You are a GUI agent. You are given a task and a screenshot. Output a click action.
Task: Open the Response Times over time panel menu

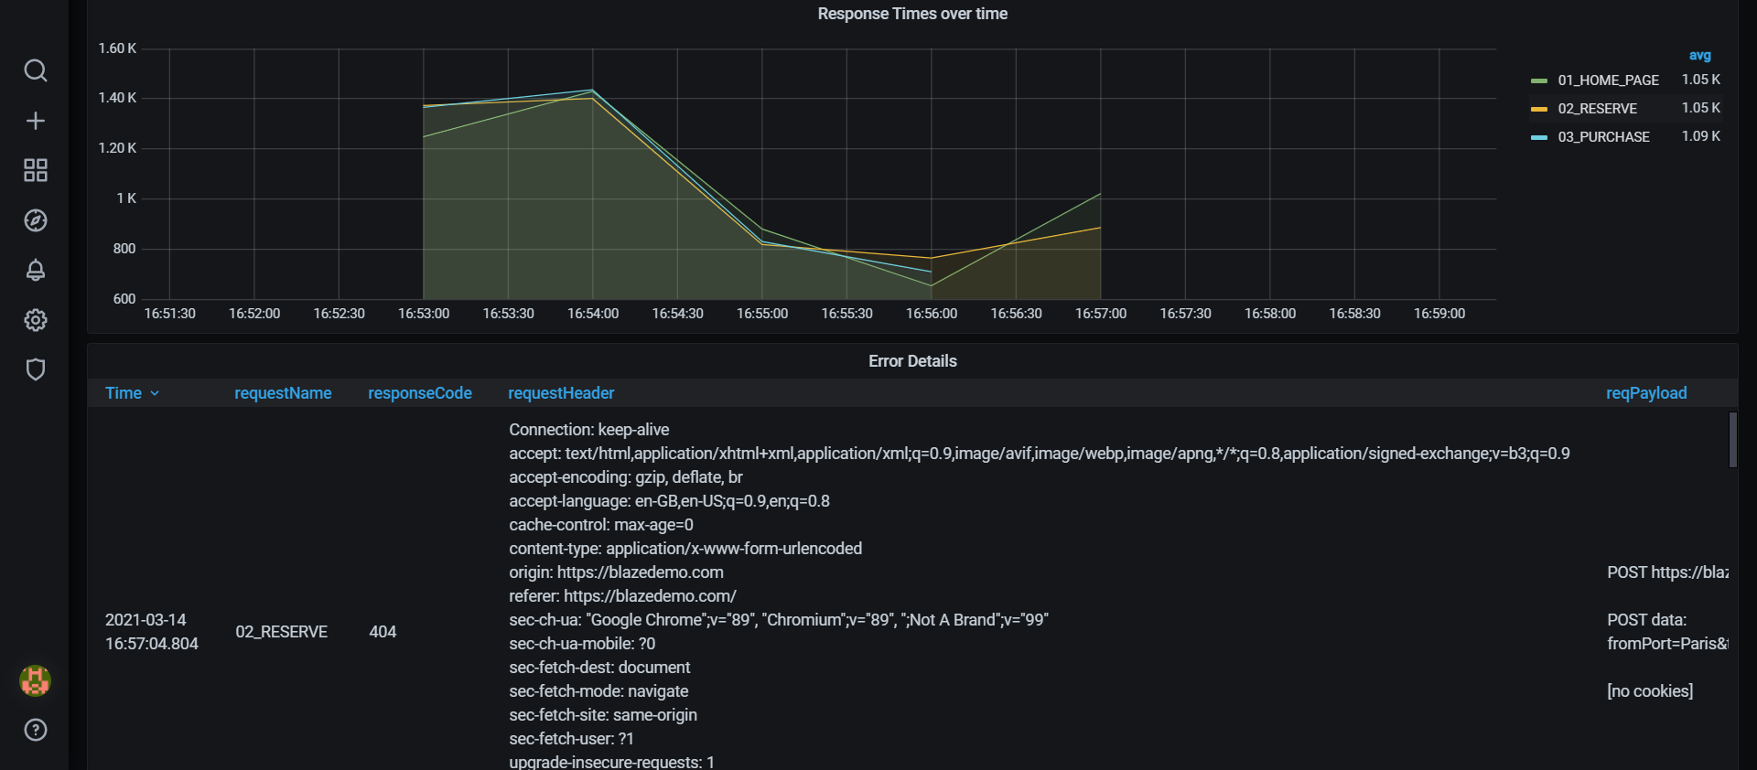pyautogui.click(x=912, y=14)
